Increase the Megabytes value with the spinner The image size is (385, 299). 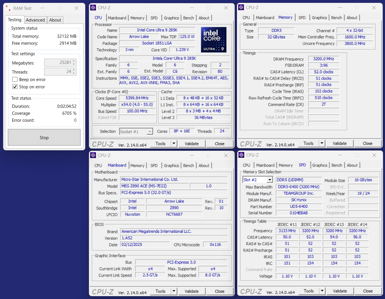[74, 61]
